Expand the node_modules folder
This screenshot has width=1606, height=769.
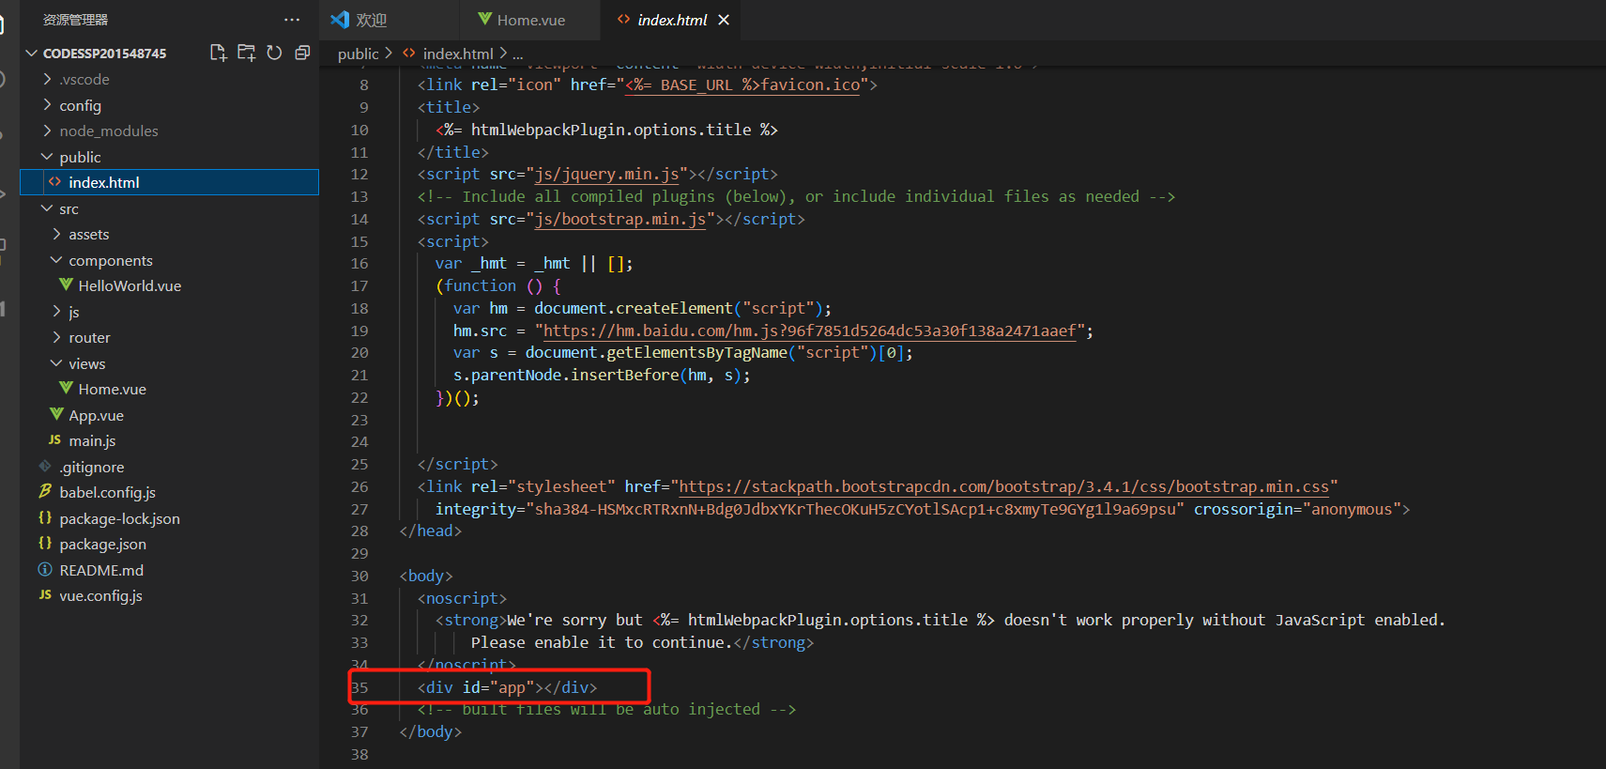tap(47, 131)
